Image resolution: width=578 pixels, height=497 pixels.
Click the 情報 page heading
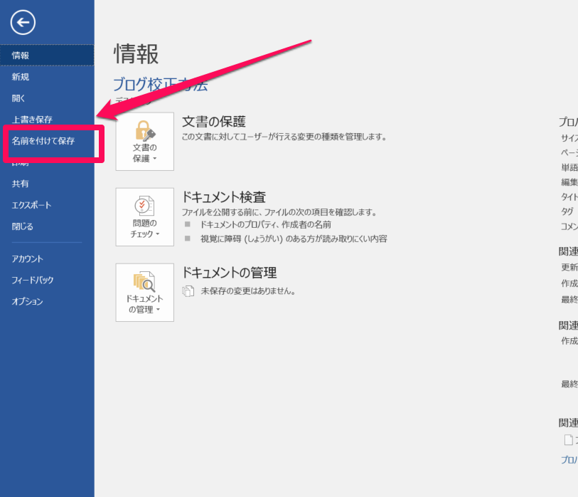(x=137, y=54)
